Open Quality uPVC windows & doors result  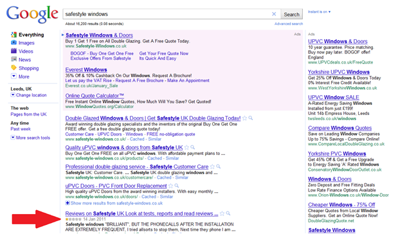point(124,147)
